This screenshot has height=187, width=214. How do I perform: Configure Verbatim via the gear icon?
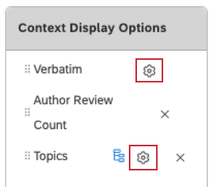149,71
